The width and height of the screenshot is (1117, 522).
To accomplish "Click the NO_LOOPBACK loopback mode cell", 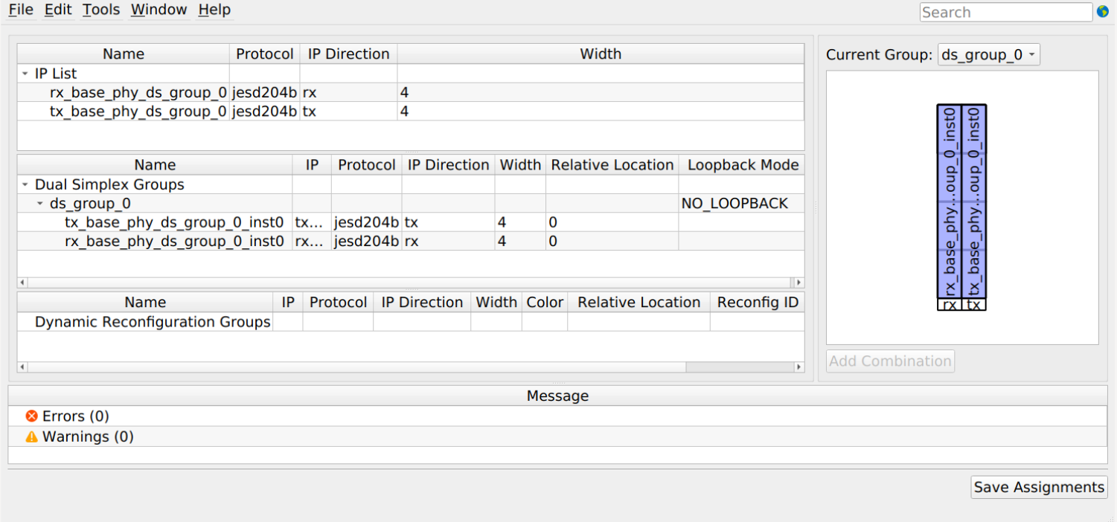I will coord(734,204).
